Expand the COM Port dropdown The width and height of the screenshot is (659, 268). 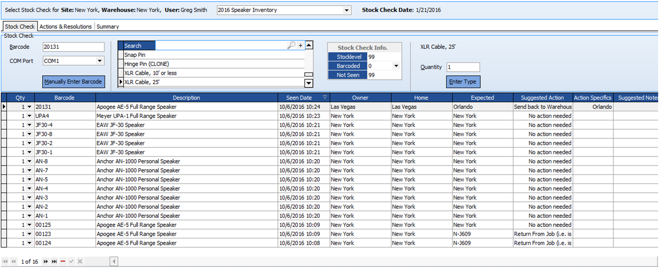coord(100,61)
